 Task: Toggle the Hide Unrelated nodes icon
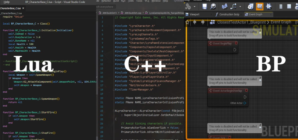pyautogui.click(x=233, y=7)
